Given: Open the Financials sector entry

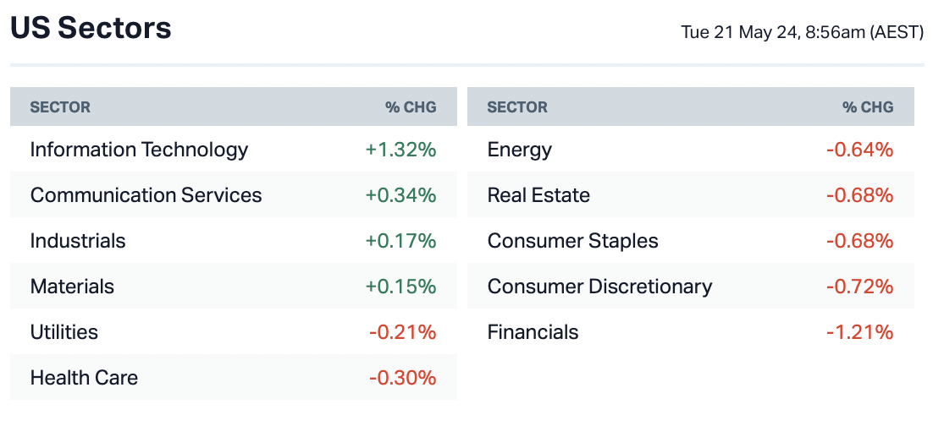Looking at the screenshot, I should [x=533, y=332].
